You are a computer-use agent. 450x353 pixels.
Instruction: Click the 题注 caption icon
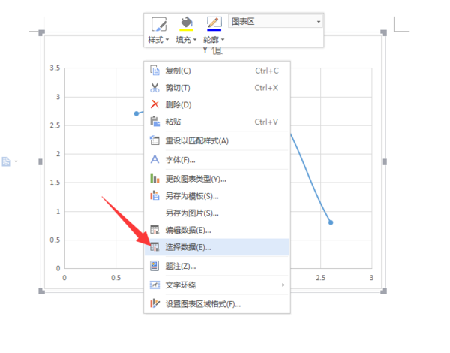tap(154, 266)
